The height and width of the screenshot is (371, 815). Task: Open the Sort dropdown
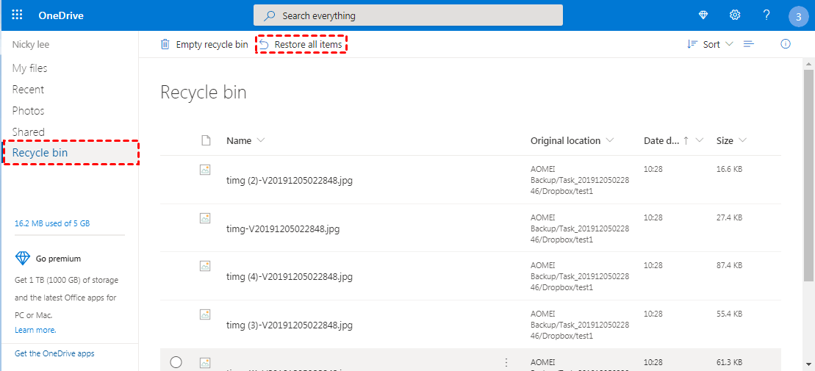click(x=710, y=44)
